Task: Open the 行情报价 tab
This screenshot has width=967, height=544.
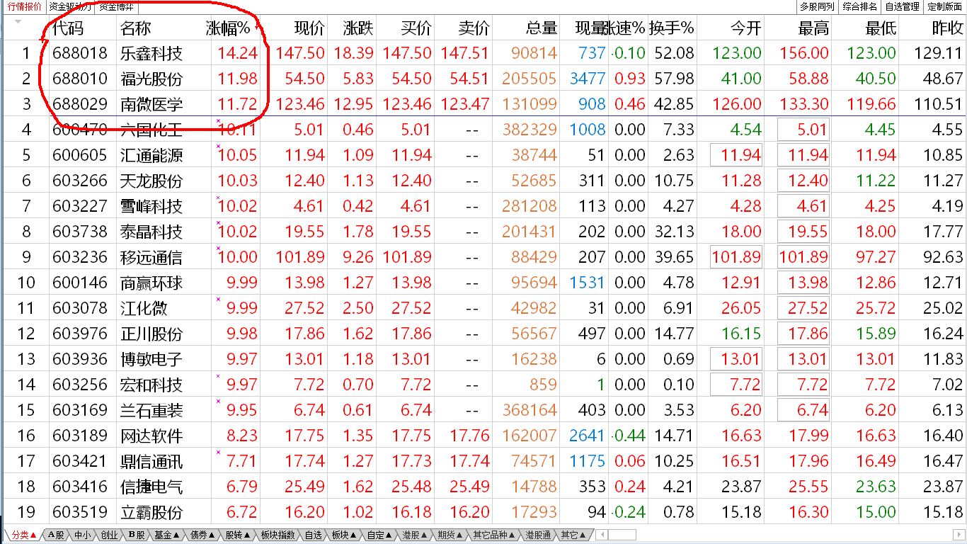Action: click(25, 6)
